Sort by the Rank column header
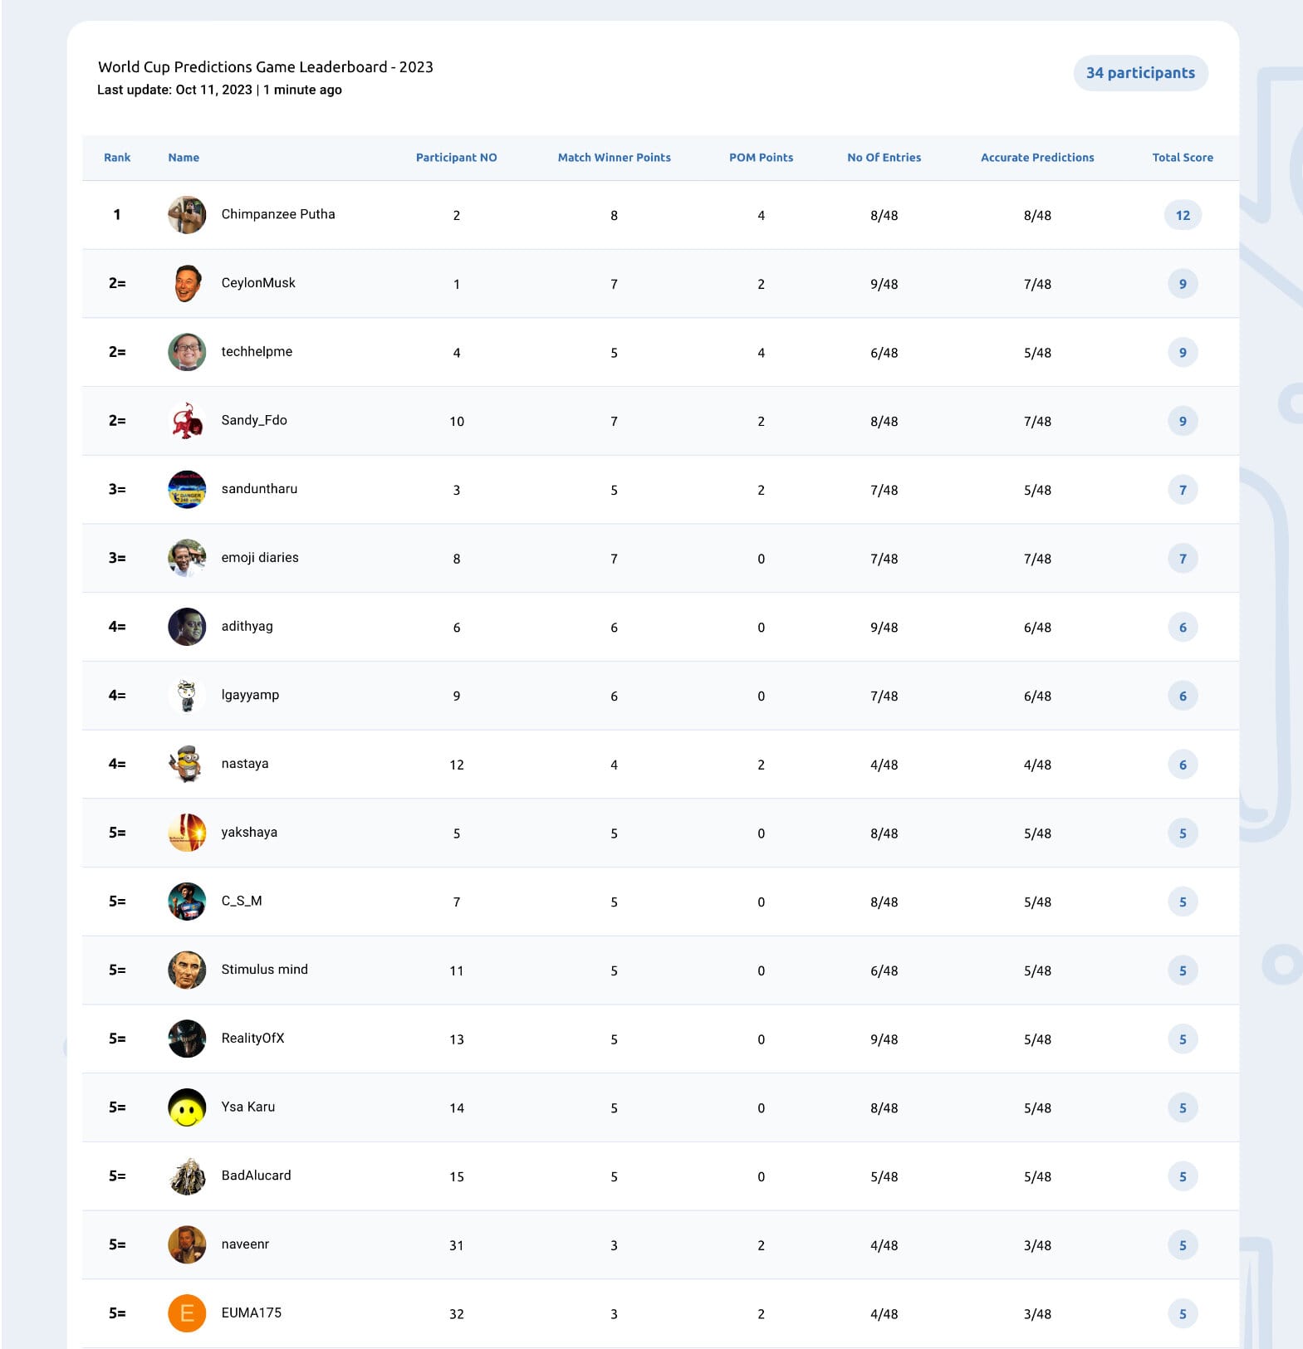The height and width of the screenshot is (1349, 1303). (x=117, y=158)
